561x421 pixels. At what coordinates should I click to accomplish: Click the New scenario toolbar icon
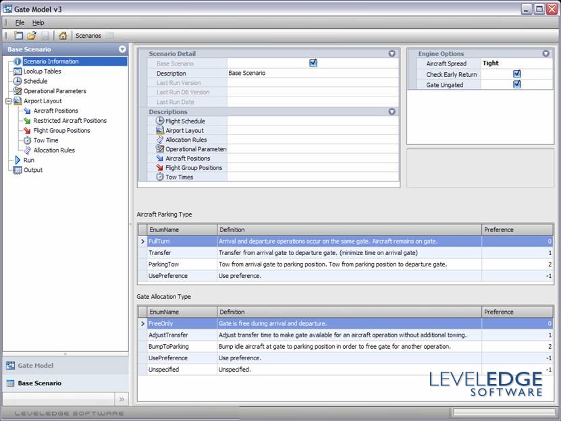pos(18,36)
